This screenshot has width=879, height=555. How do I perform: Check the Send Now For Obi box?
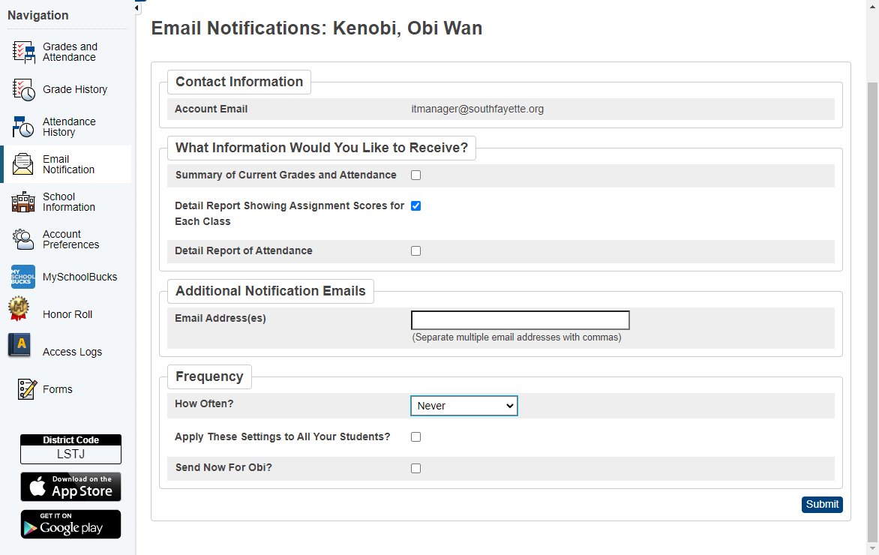416,468
